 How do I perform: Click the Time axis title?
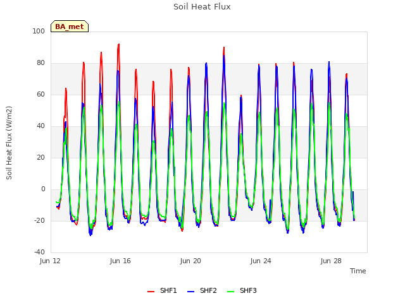(x=358, y=271)
